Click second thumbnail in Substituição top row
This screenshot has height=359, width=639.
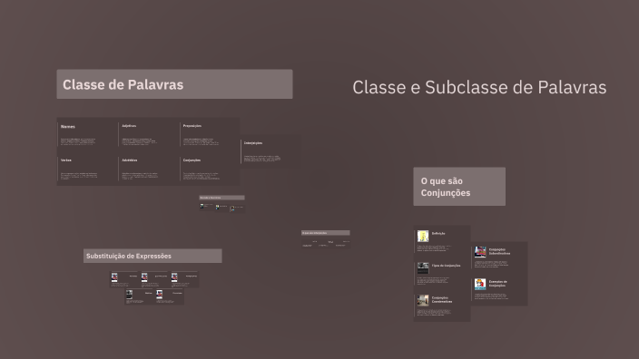tap(144, 277)
